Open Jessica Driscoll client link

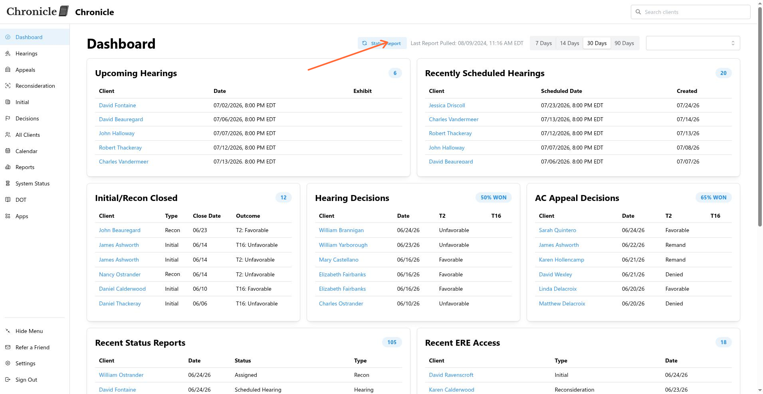coord(447,105)
